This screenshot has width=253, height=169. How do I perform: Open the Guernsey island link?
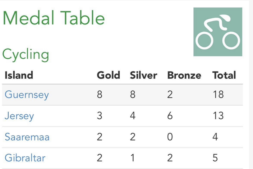(27, 95)
